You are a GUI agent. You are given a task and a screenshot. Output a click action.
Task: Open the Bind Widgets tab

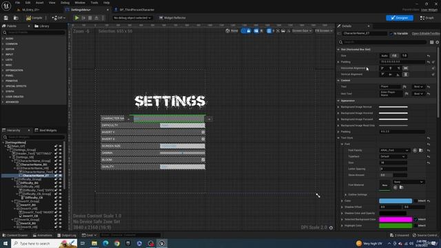click(x=46, y=130)
